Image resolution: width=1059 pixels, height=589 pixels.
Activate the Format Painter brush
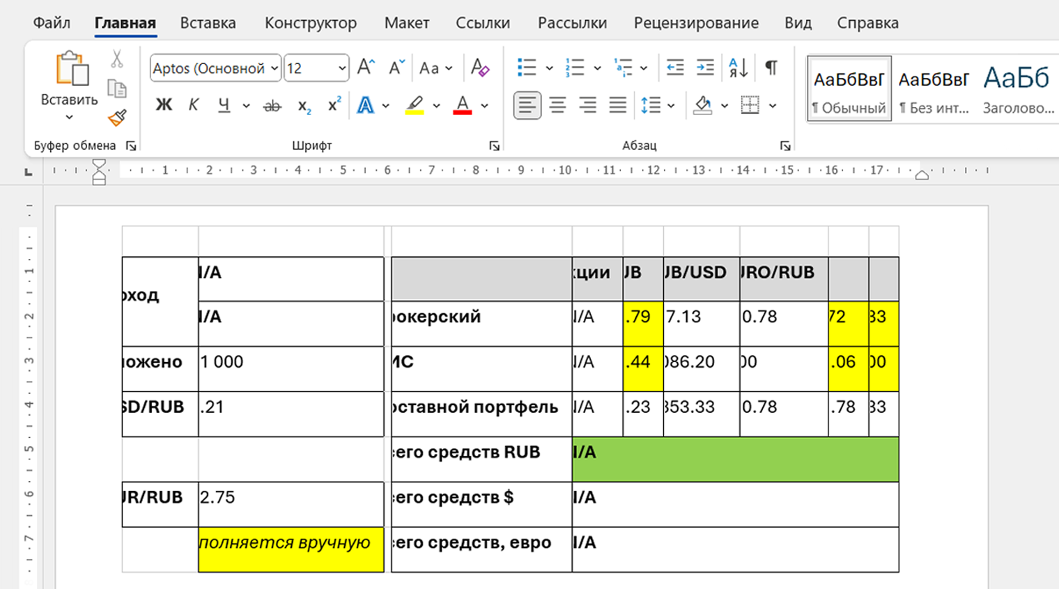coord(117,118)
